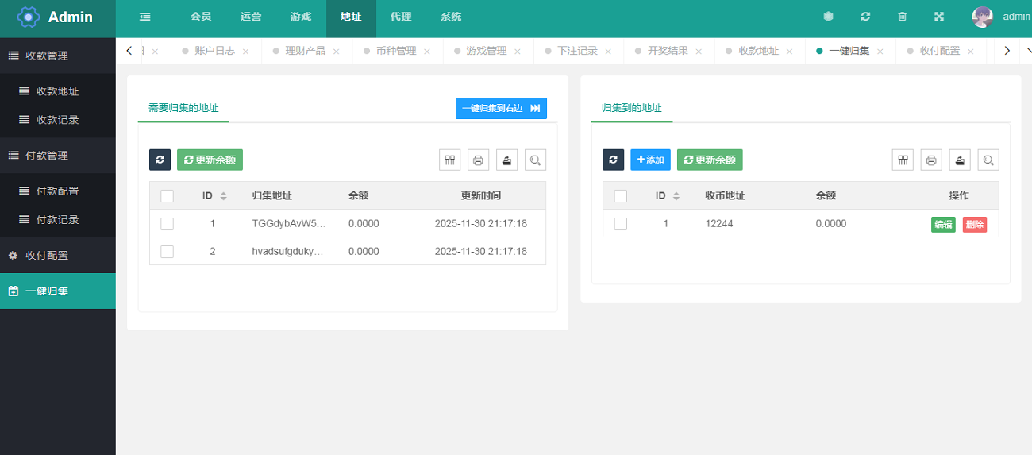Check the box for row TGGdybAvW5 address
The height and width of the screenshot is (455, 1032).
167,224
